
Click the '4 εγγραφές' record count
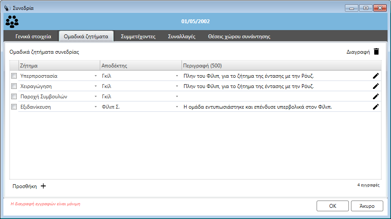[x=368, y=185]
